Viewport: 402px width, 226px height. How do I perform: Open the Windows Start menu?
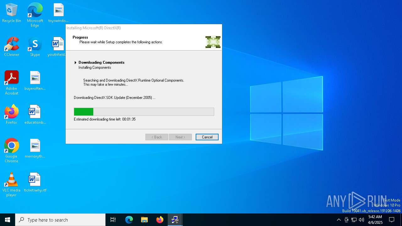8,220
